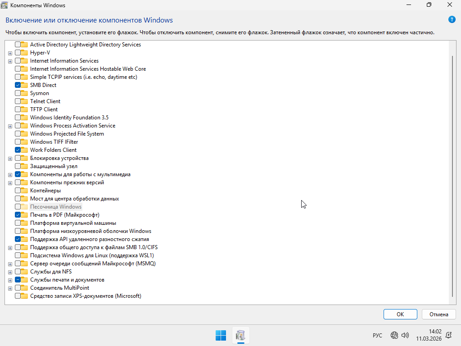This screenshot has width=461, height=346.
Task: Expand the Службы для NFS node
Action: pyautogui.click(x=10, y=272)
